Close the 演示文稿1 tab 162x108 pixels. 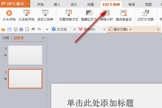(x=158, y=29)
